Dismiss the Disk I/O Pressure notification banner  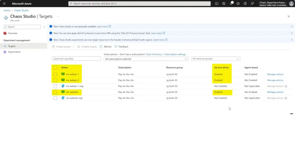pyautogui.click(x=292, y=33)
